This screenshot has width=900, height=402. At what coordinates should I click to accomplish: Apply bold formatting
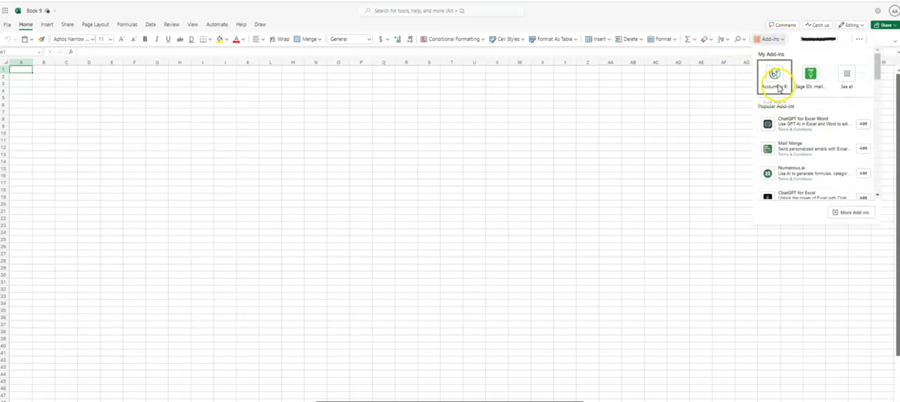145,39
